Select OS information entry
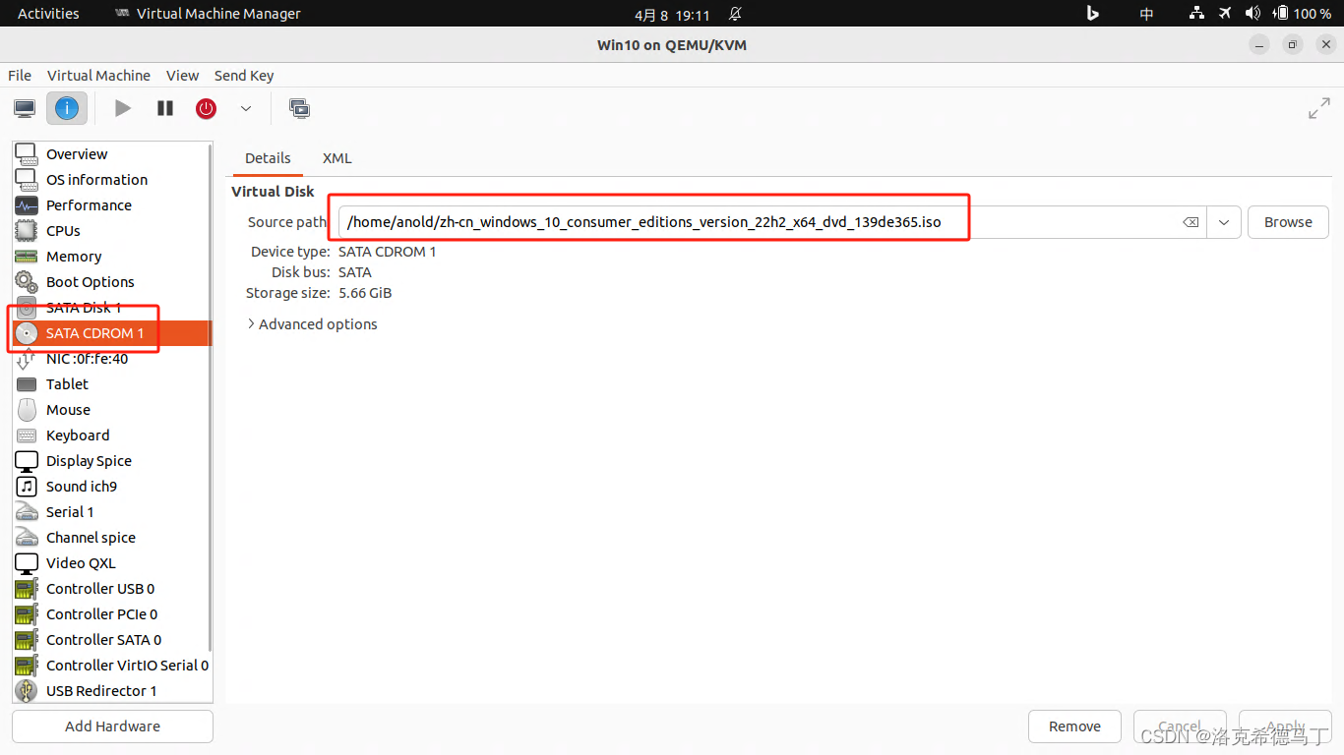This screenshot has width=1344, height=755. pos(111,180)
